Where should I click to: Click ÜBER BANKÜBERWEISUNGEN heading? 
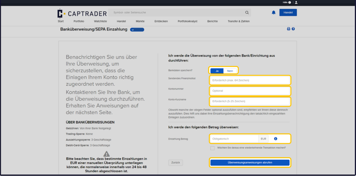pyautogui.click(x=90, y=122)
